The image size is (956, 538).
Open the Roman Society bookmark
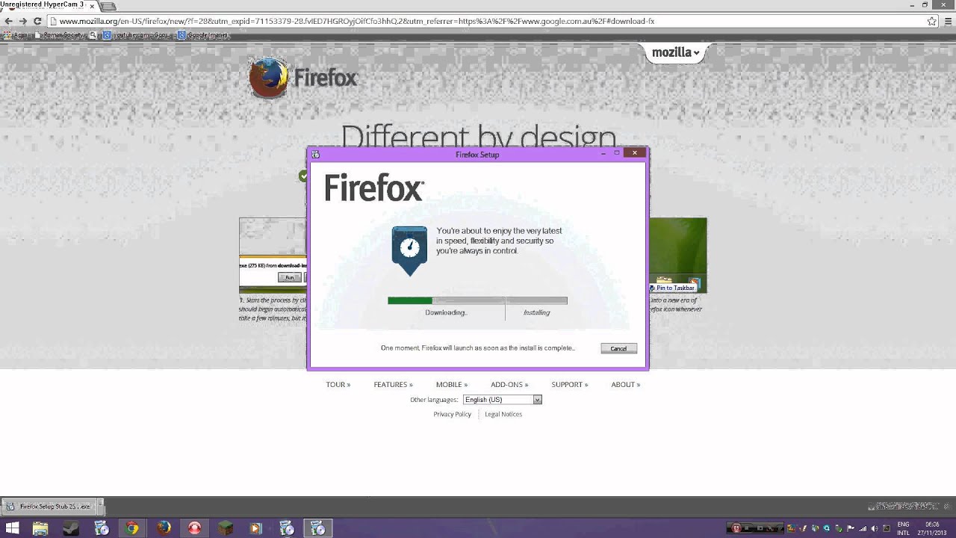59,35
